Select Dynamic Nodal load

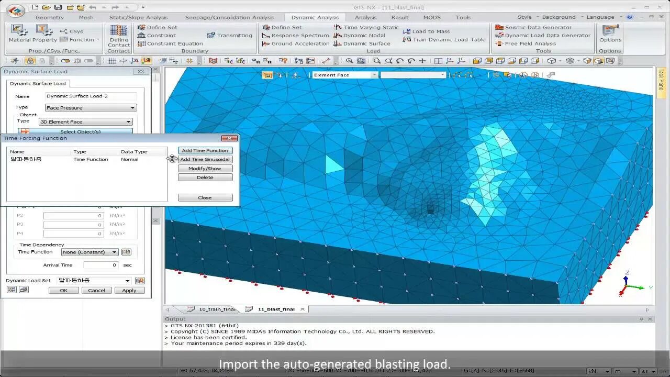[360, 36]
